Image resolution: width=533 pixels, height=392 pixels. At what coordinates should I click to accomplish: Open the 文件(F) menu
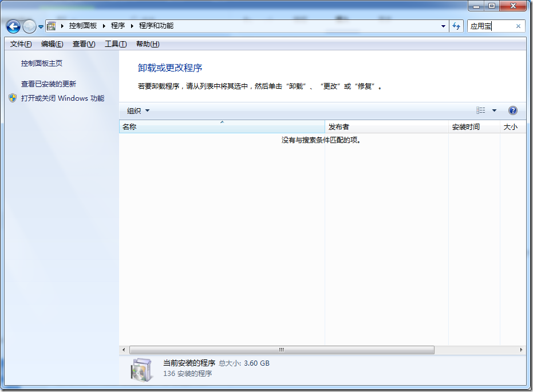[x=21, y=44]
